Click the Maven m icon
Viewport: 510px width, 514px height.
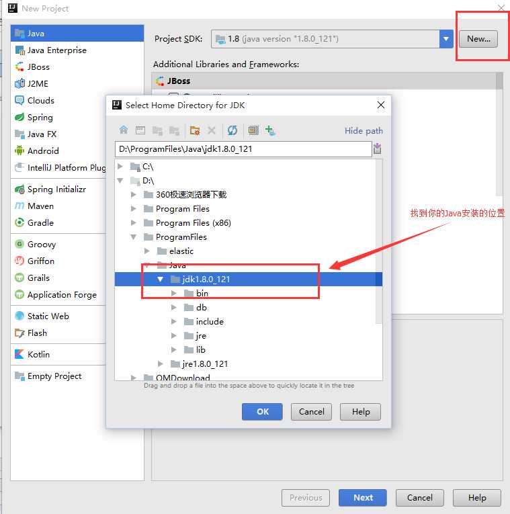pos(19,206)
